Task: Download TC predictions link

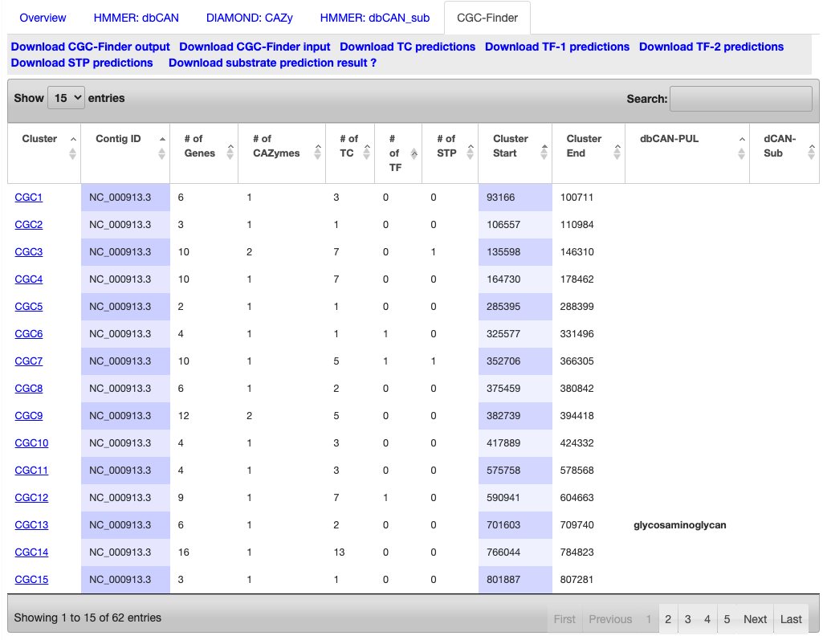Action: click(x=407, y=47)
